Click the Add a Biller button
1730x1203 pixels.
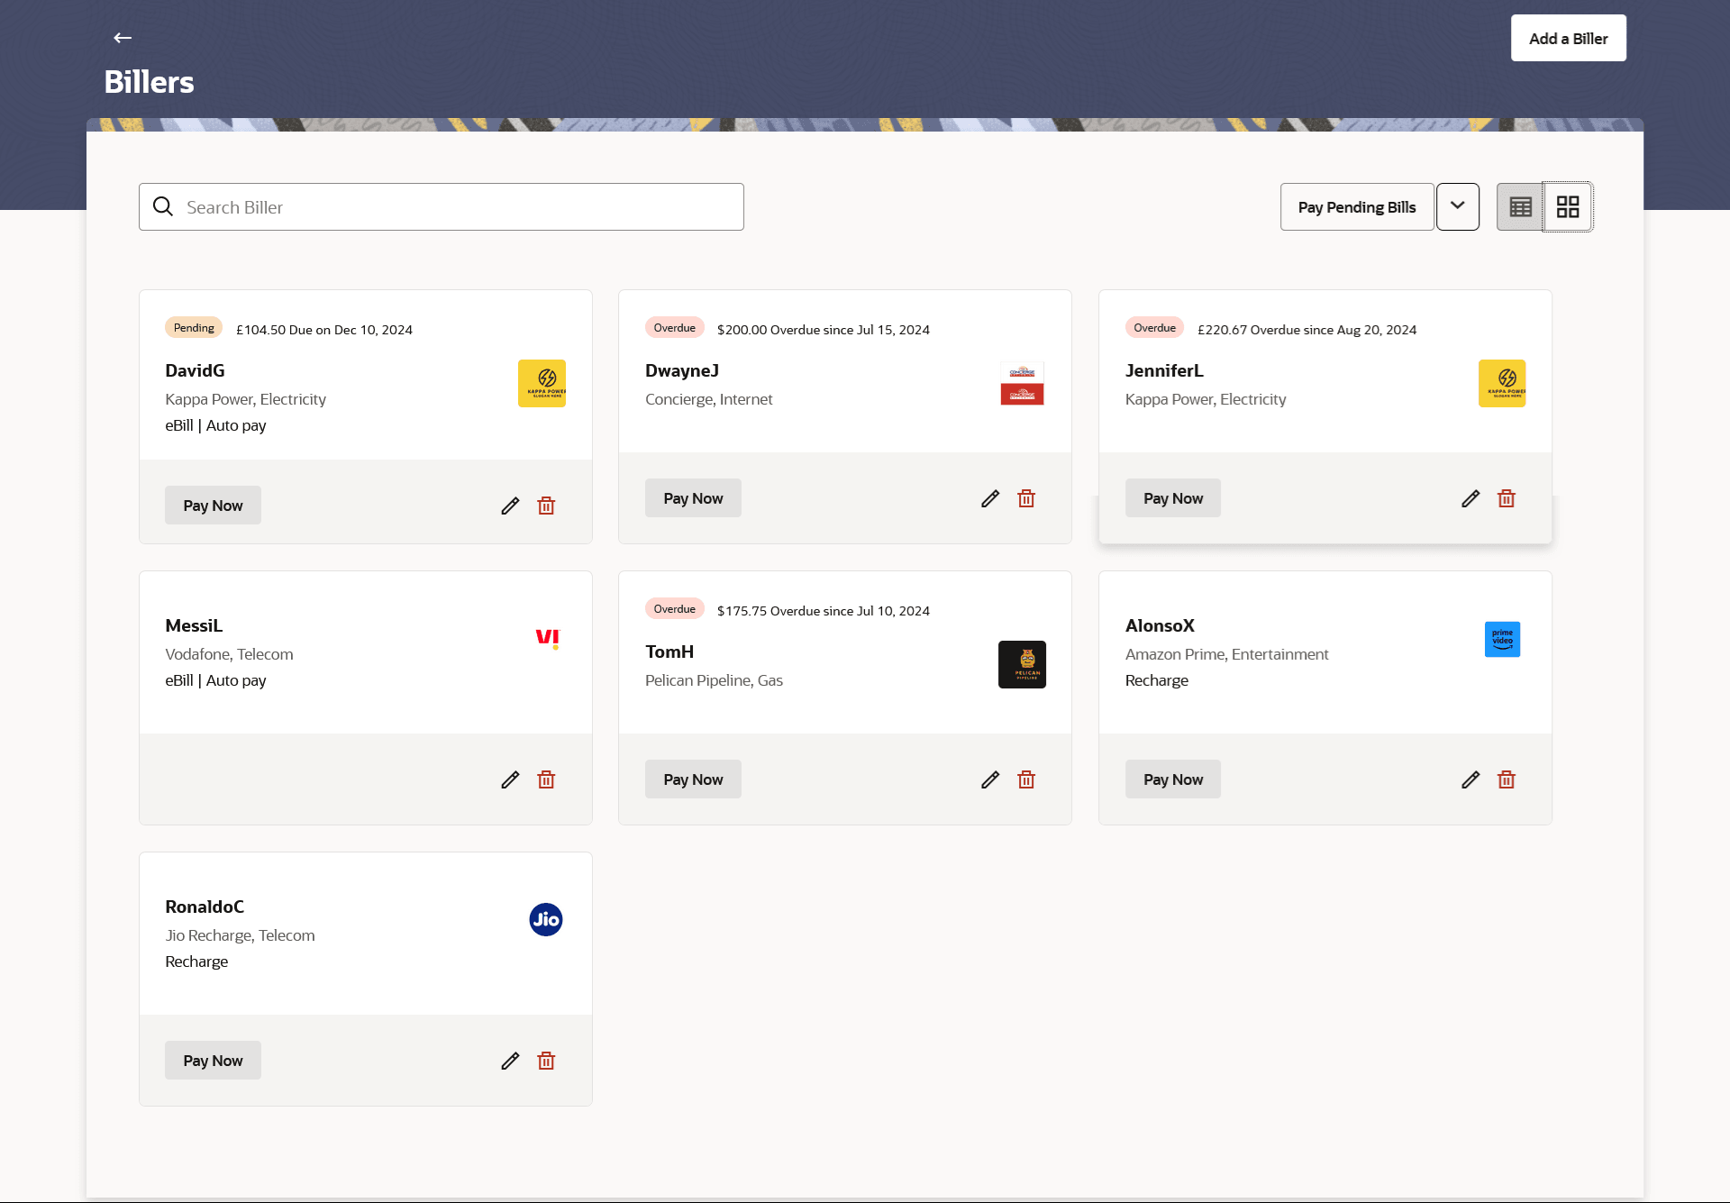click(1568, 39)
